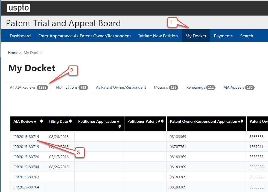This screenshot has height=192, width=268.
Task: Open Enter Appearance As Patent Owner/Respondent
Action: click(85, 36)
